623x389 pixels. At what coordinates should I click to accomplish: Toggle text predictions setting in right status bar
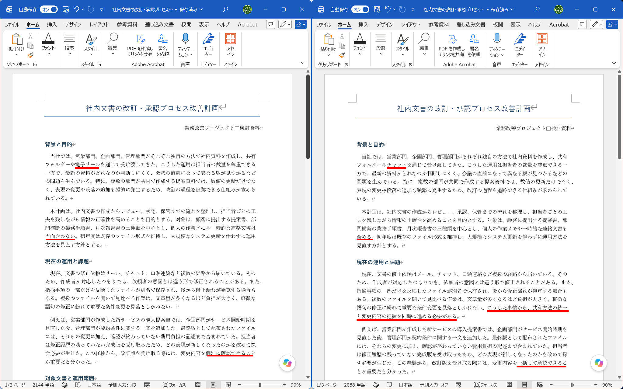[434, 385]
